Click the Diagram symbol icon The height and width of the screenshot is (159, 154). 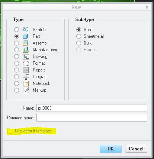tap(26, 77)
